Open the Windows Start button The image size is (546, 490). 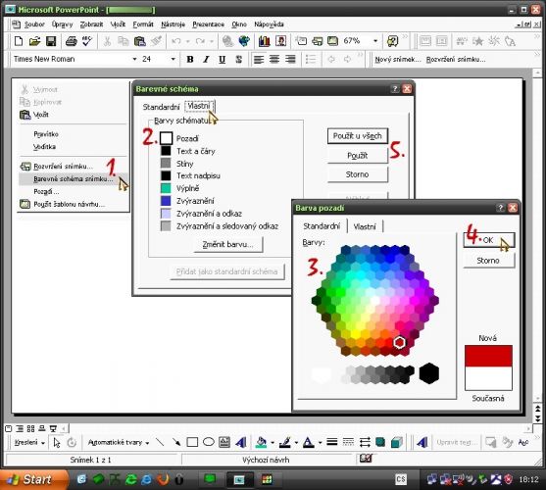pos(34,480)
